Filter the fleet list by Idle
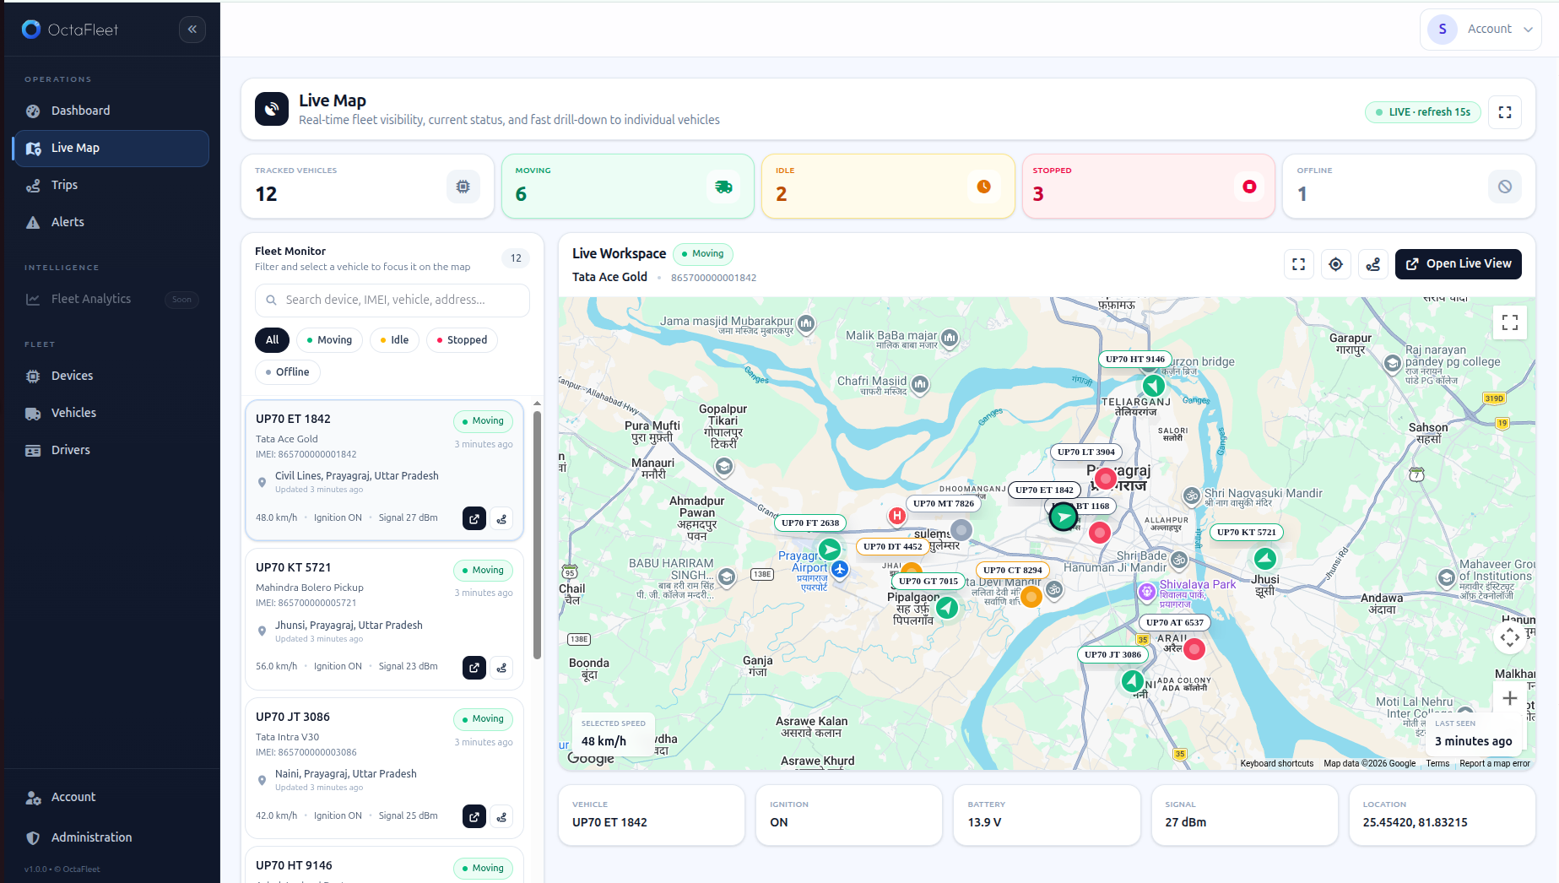Screen dimensions: 1559x883 (x=394, y=340)
